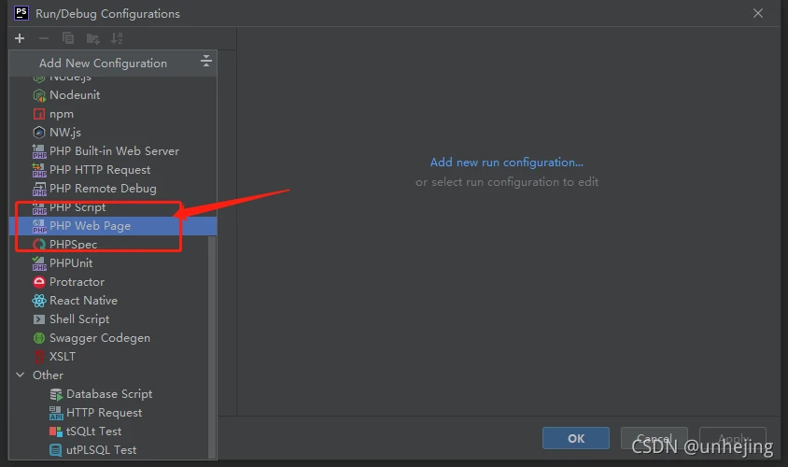This screenshot has width=788, height=467.
Task: Click the PHP Web Page icon
Action: click(39, 226)
